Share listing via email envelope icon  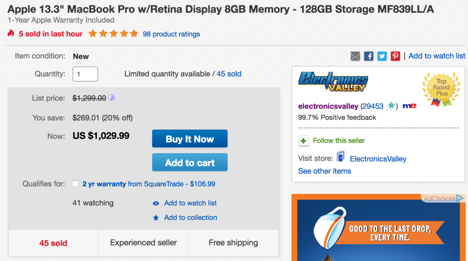pyautogui.click(x=356, y=56)
